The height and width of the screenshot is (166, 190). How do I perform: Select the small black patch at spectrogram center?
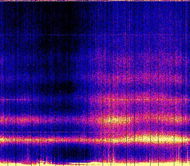tap(67, 87)
